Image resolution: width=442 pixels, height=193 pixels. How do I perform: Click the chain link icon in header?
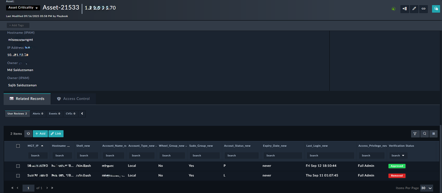423,8
